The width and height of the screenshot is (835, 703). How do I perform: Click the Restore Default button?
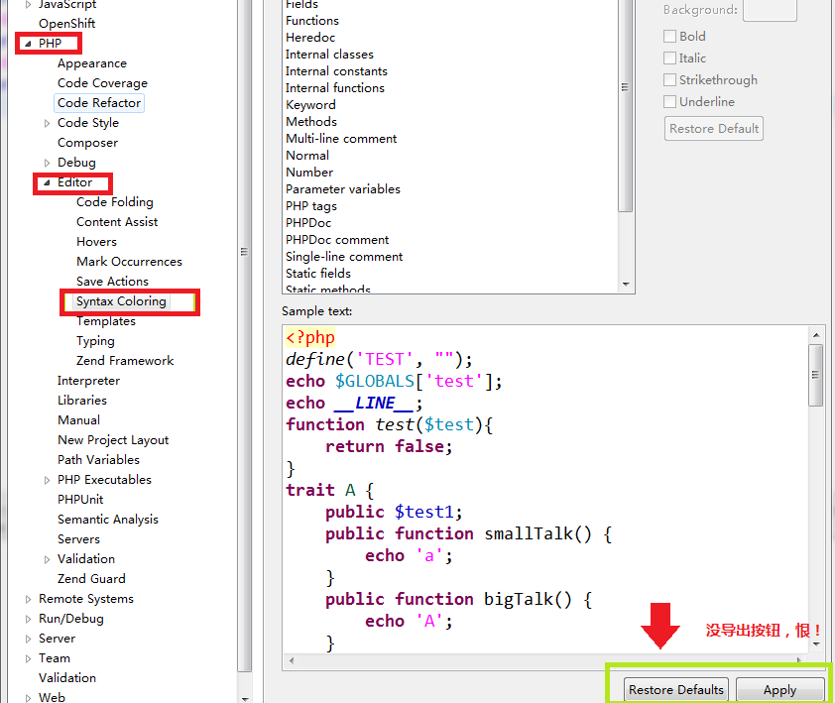[x=714, y=128]
